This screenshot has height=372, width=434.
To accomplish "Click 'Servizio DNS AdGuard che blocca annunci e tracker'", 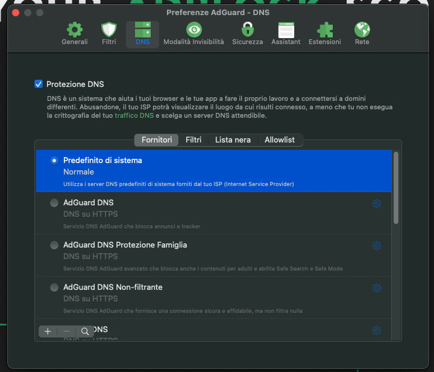I will [x=132, y=226].
